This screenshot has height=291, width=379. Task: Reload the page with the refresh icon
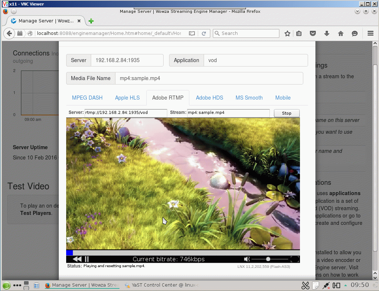[204, 33]
